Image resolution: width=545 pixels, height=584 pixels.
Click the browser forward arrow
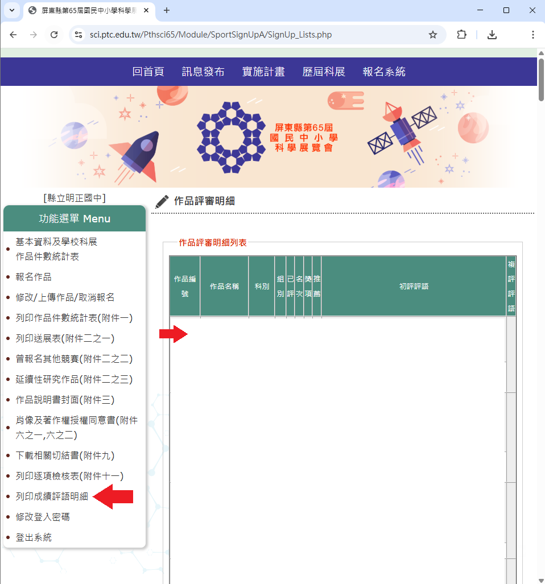click(34, 35)
